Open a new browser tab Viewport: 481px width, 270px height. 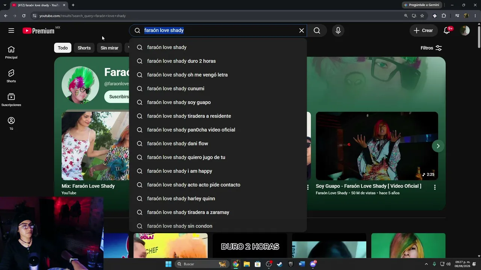[x=73, y=5]
